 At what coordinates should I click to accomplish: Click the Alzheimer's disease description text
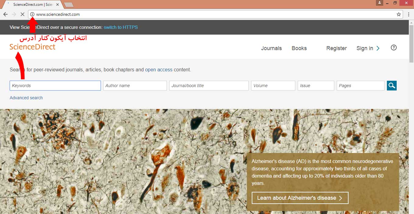(x=322, y=172)
